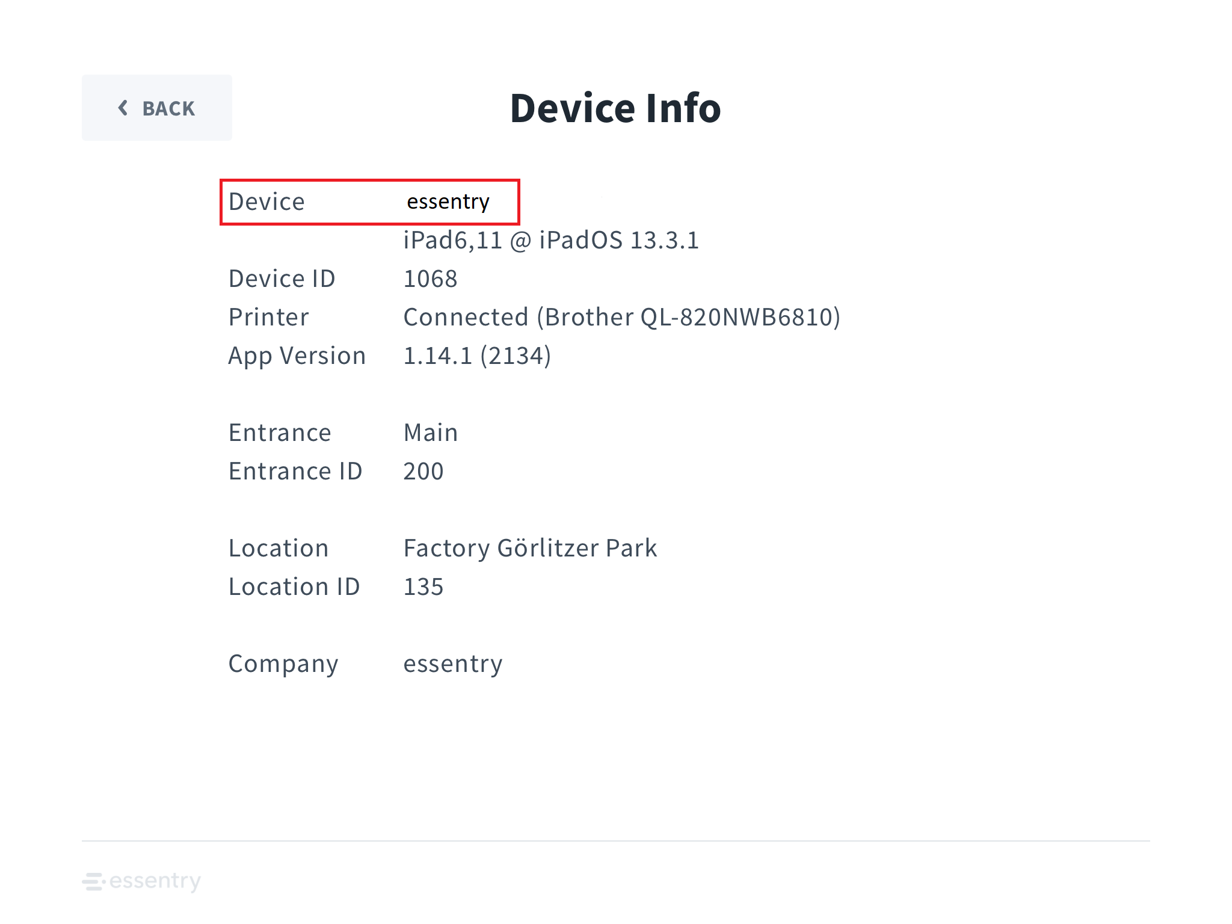
Task: Click the 'Company' label
Action: [x=283, y=664]
